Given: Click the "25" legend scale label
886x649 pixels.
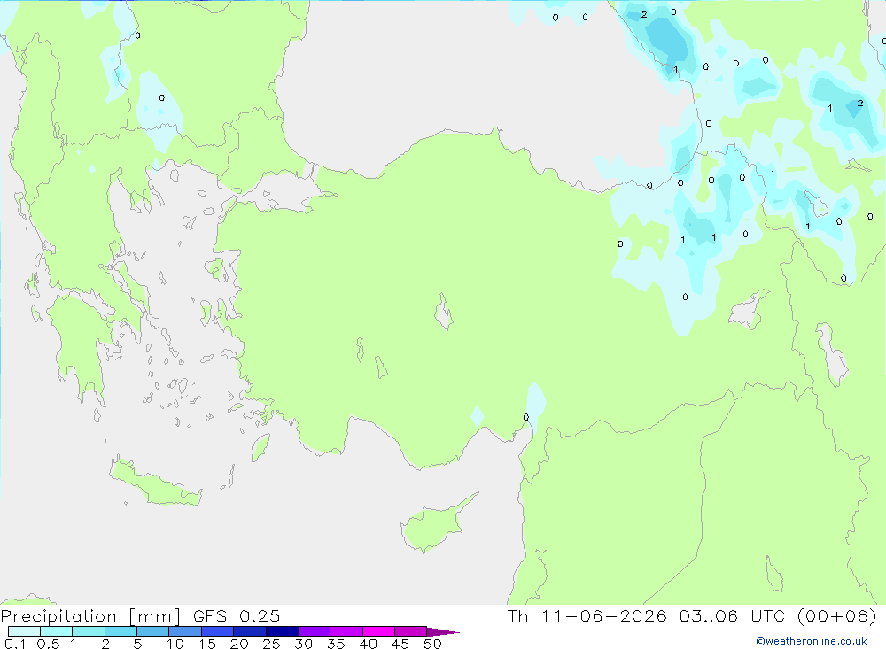Looking at the screenshot, I should pyautogui.click(x=271, y=644).
